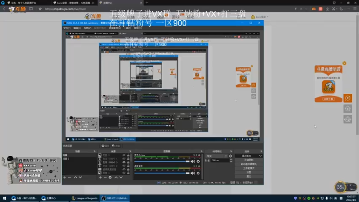The width and height of the screenshot is (359, 202).
Task: Toggle visibility of 图像 5 source
Action: (x=124, y=155)
